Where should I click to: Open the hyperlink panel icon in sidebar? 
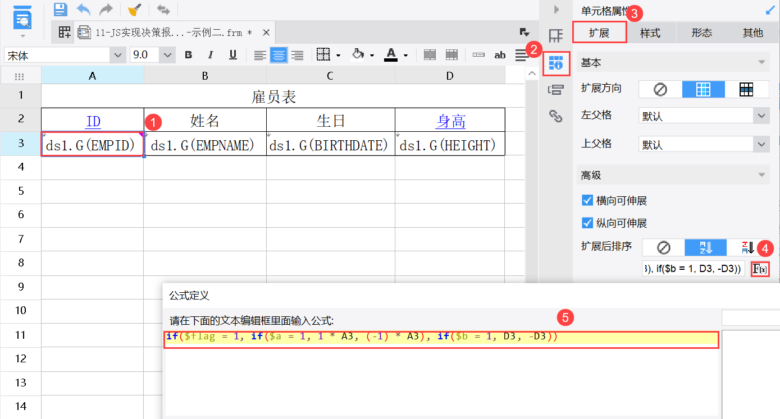[555, 116]
